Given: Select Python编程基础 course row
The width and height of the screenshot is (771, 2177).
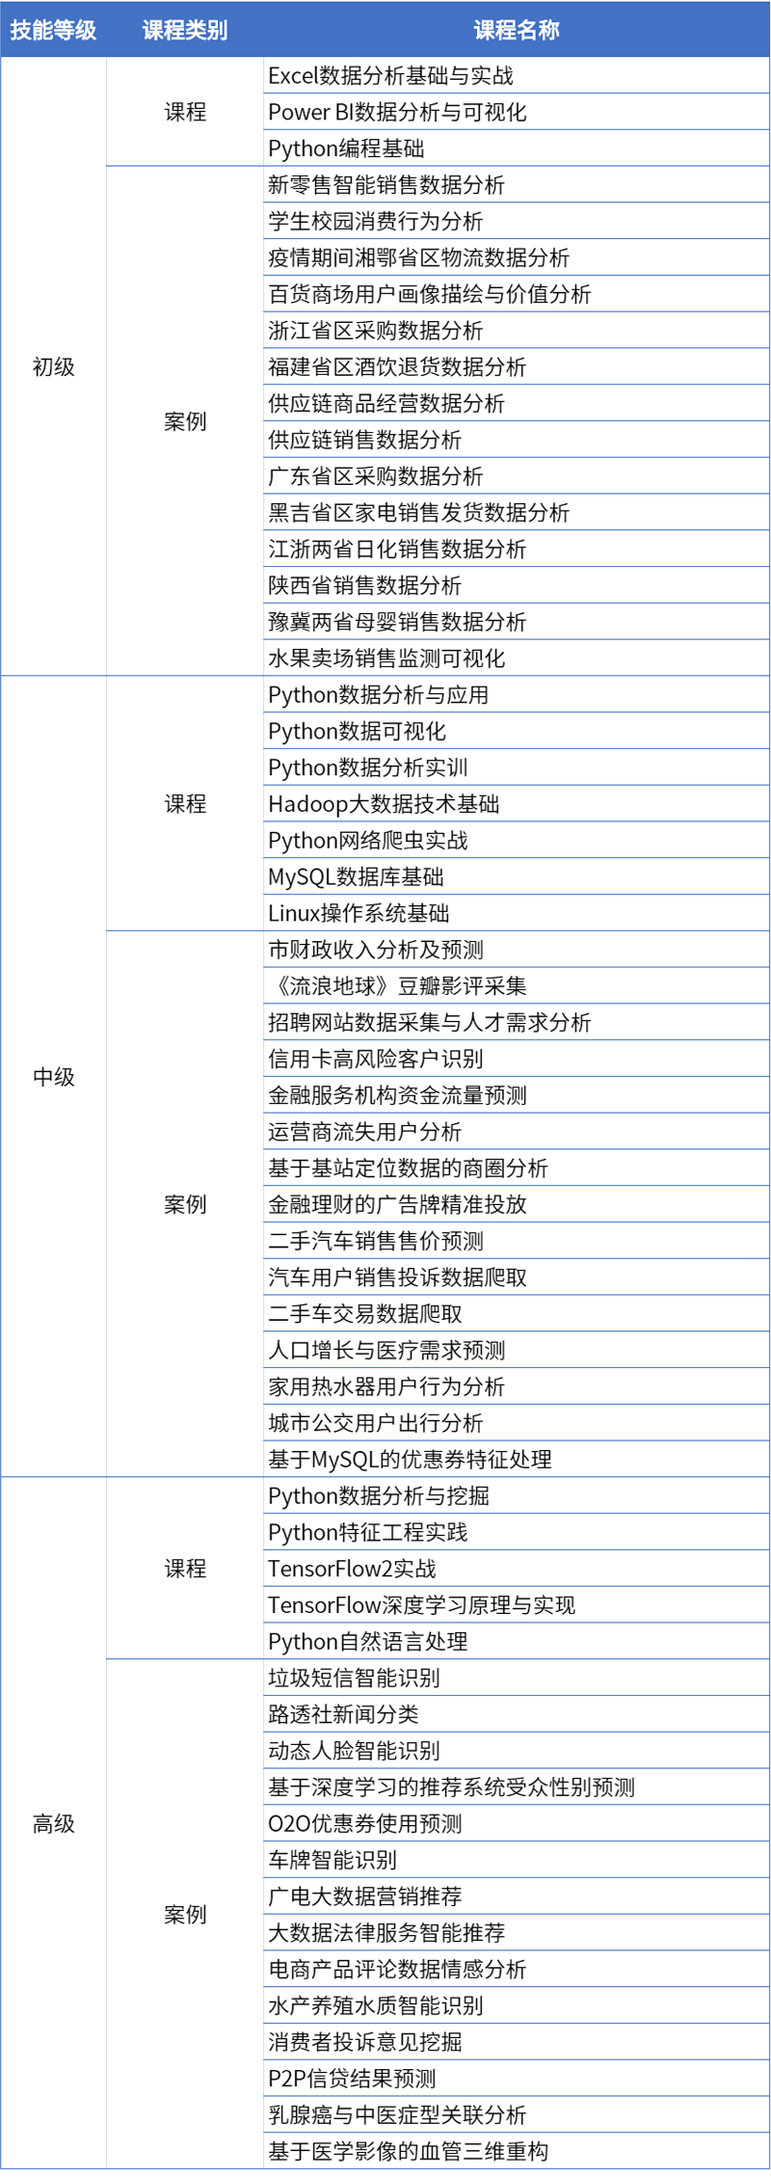Looking at the screenshot, I should coord(517,148).
